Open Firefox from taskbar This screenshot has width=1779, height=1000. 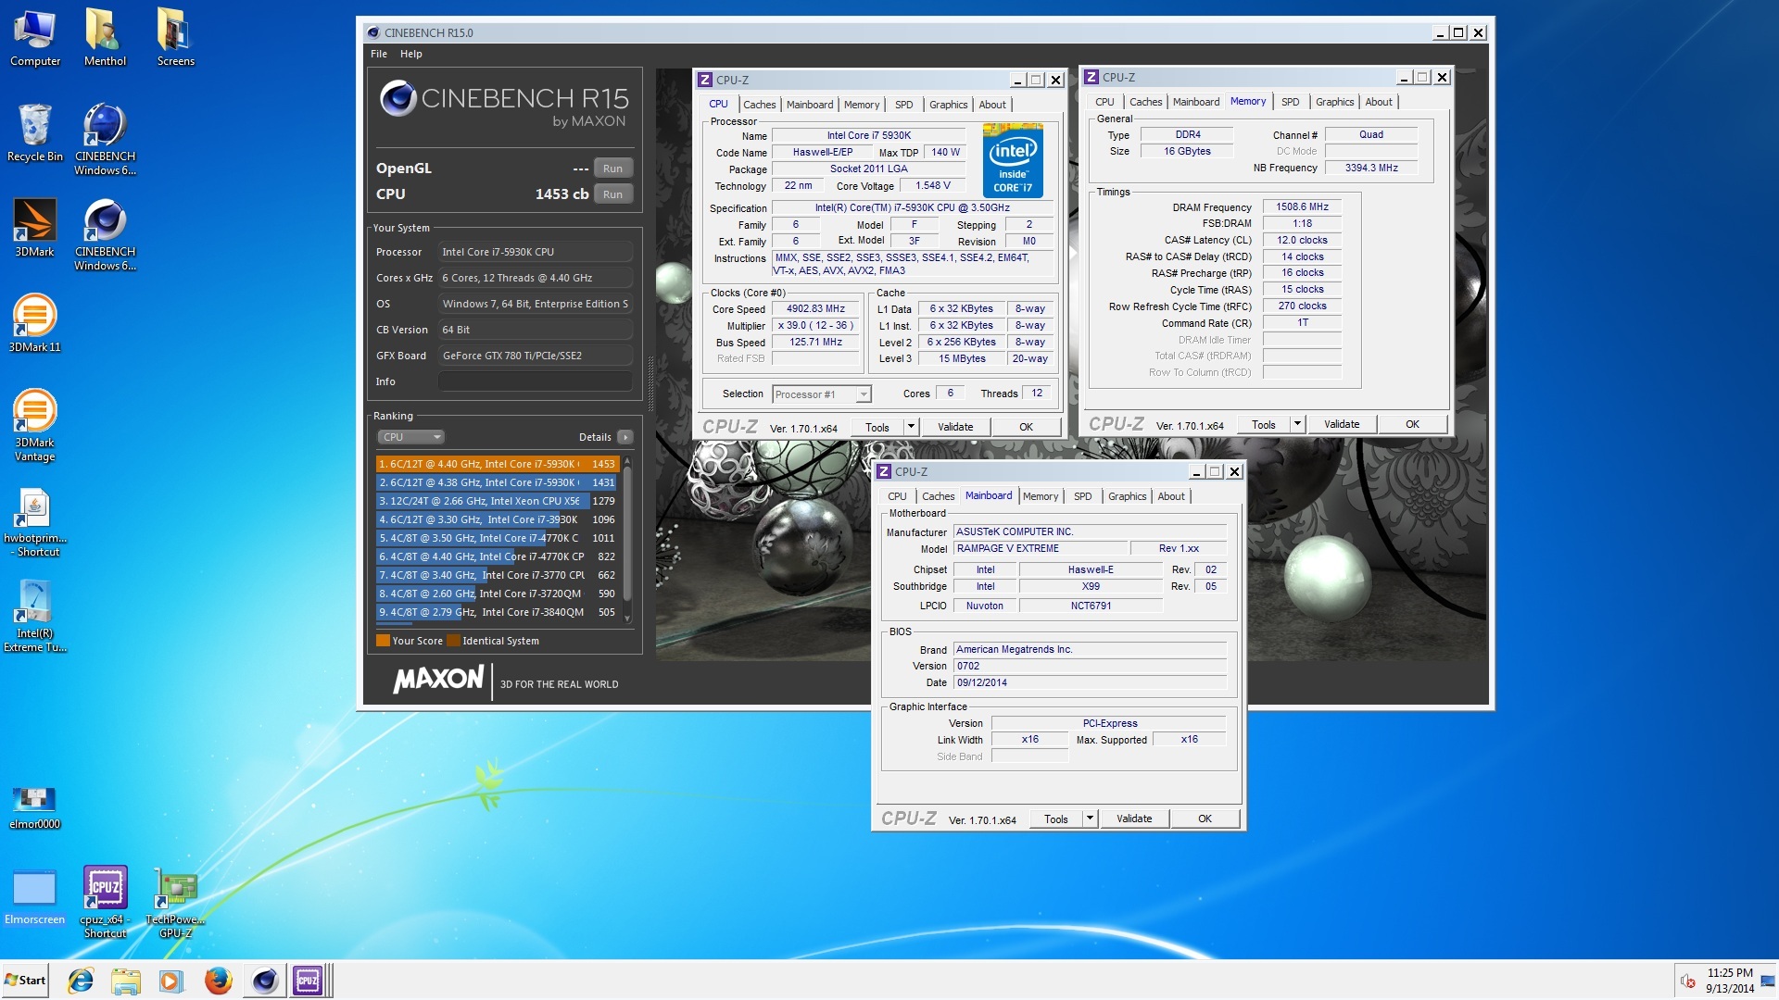point(218,981)
